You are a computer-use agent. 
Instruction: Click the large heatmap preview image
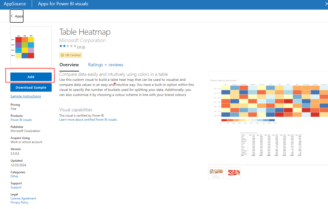268,118
